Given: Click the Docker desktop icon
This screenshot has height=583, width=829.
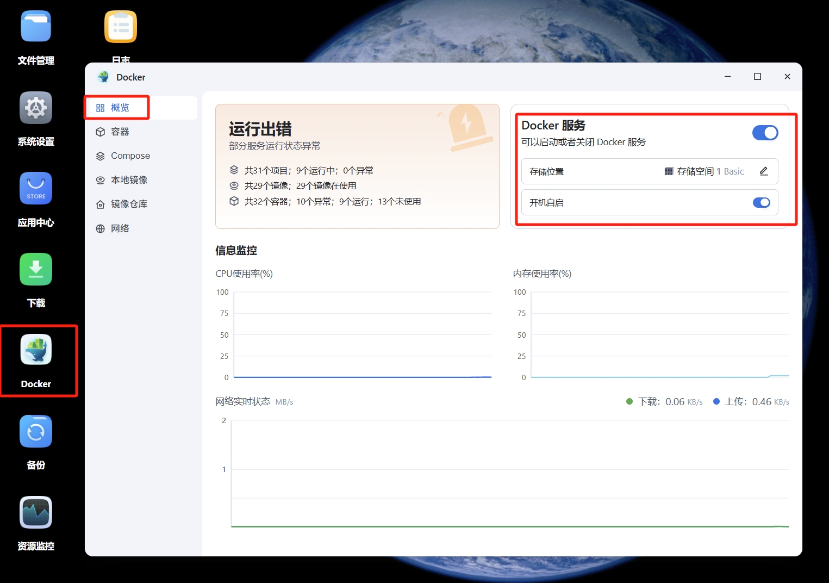Looking at the screenshot, I should [36, 350].
